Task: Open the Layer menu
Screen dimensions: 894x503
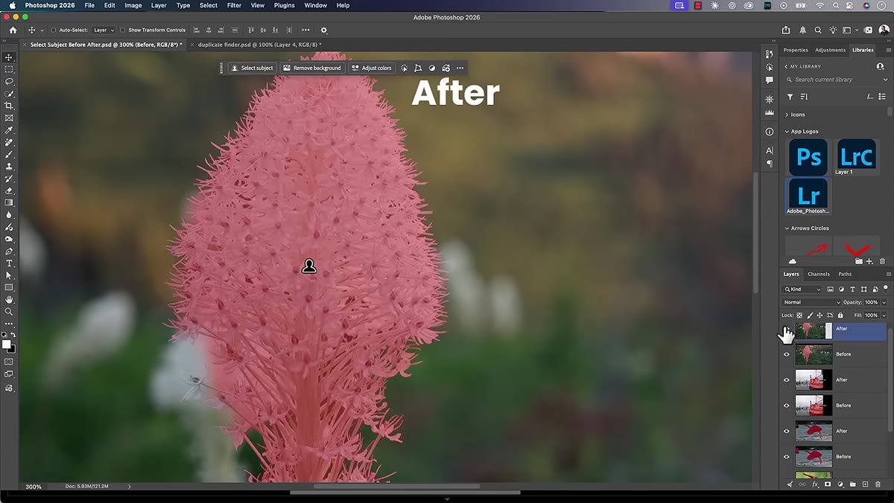Action: point(159,5)
